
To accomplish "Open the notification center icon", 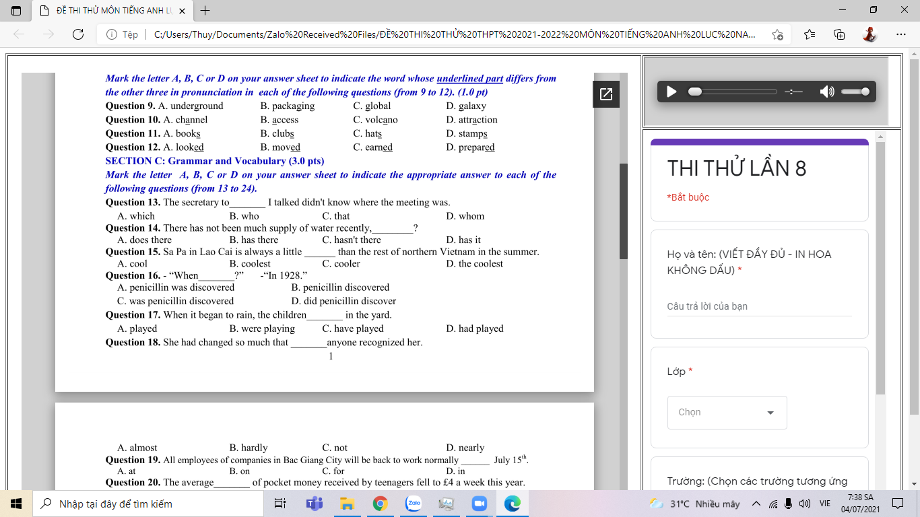I will pos(898,504).
